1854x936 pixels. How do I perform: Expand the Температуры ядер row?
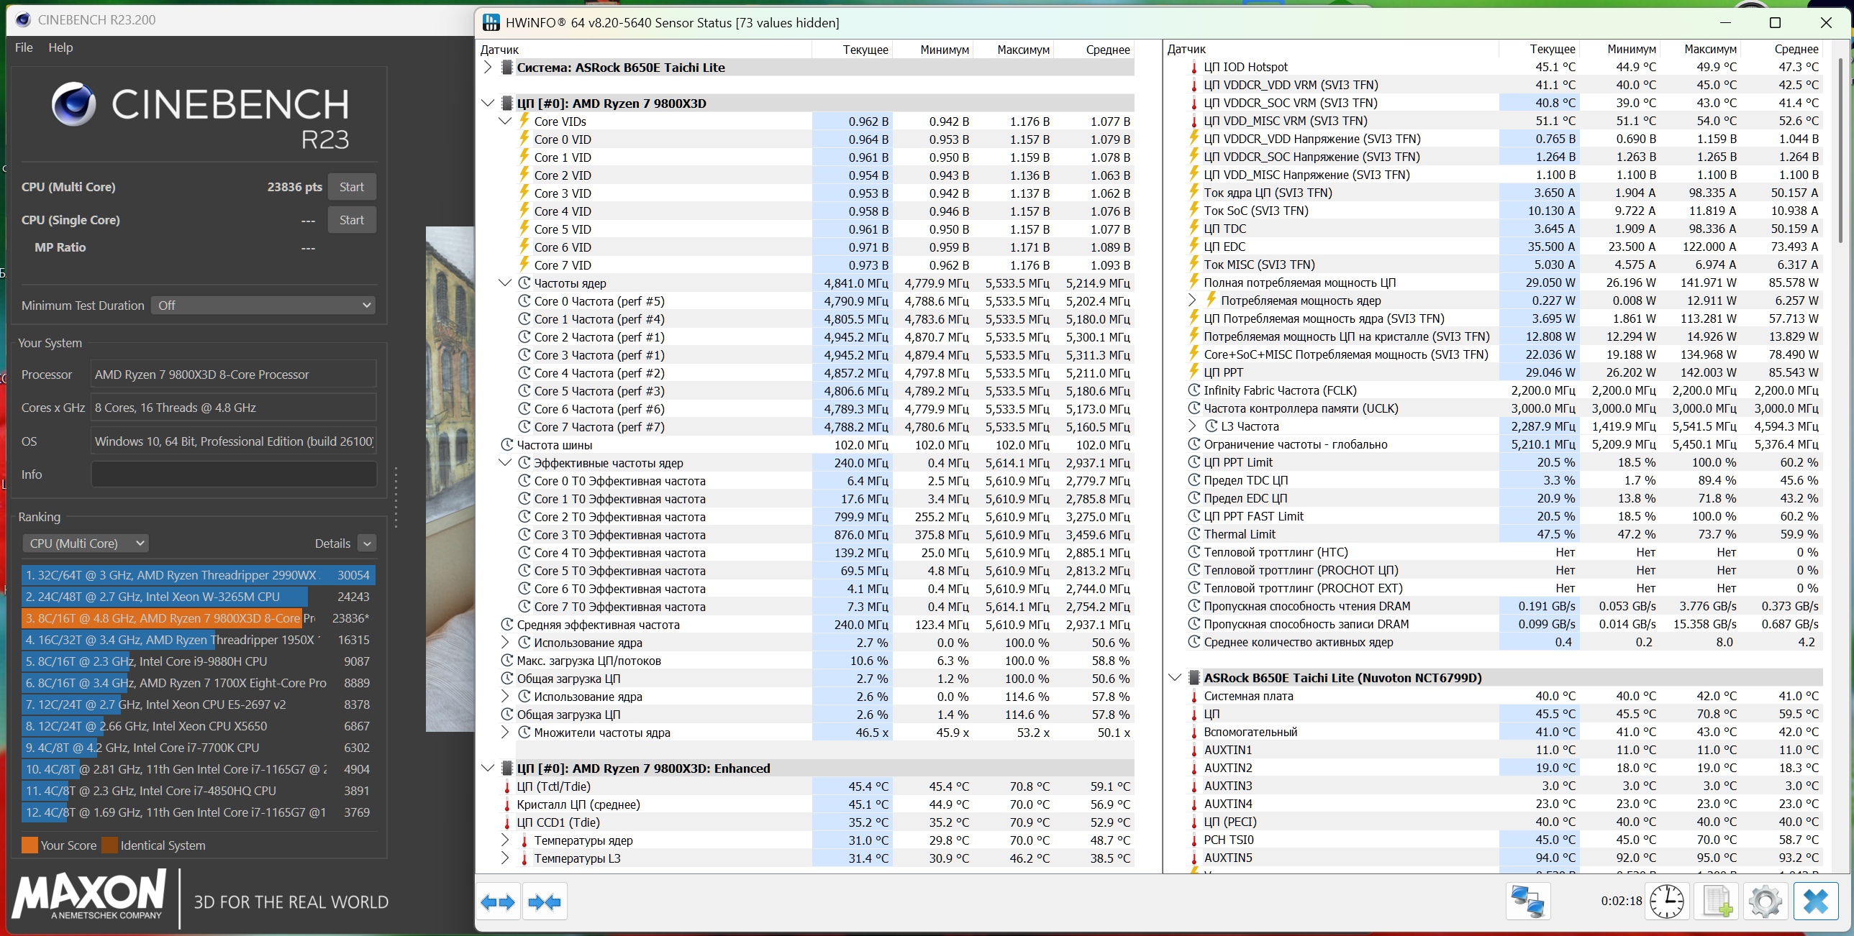505,840
